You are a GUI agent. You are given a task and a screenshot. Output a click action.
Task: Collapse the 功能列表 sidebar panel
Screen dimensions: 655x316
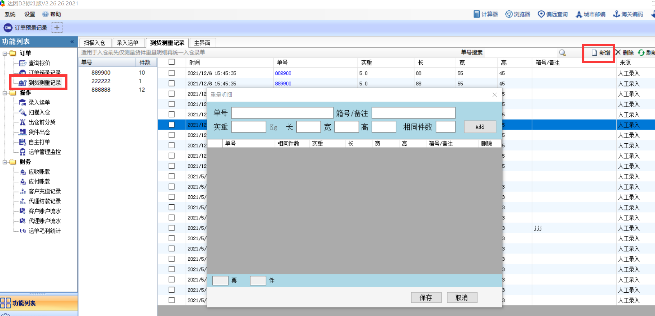72,42
